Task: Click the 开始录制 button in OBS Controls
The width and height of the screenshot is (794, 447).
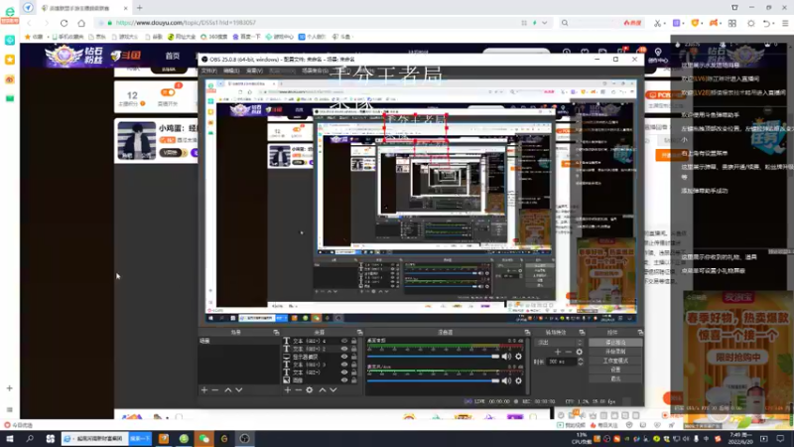Action: pos(615,352)
